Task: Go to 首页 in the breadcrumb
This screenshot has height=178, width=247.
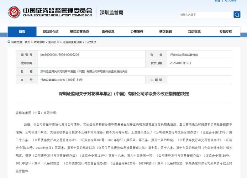Action: (x=27, y=42)
